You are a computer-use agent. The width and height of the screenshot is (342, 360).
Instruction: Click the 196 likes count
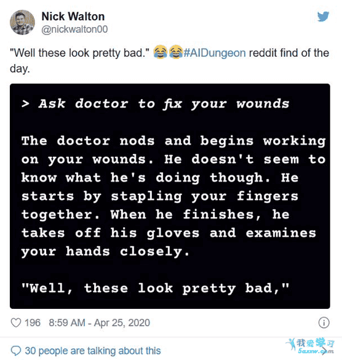click(33, 322)
